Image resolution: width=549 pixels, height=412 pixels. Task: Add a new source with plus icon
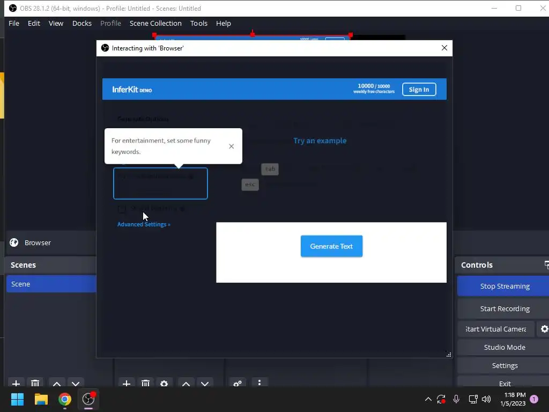(x=127, y=383)
